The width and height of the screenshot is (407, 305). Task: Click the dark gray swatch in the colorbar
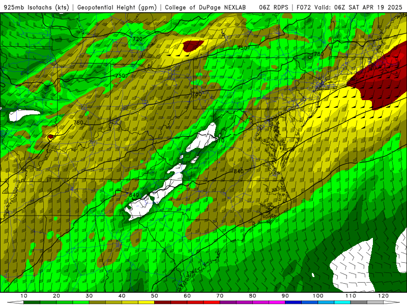coord(359,302)
